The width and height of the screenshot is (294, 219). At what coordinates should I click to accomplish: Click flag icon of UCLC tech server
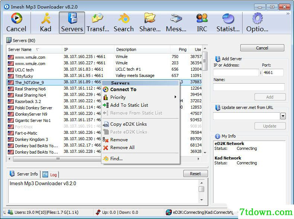(11, 70)
